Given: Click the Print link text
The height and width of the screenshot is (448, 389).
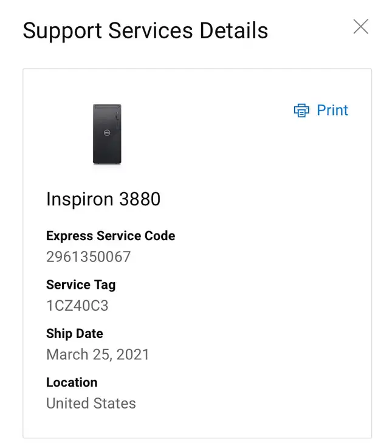Looking at the screenshot, I should tap(332, 110).
